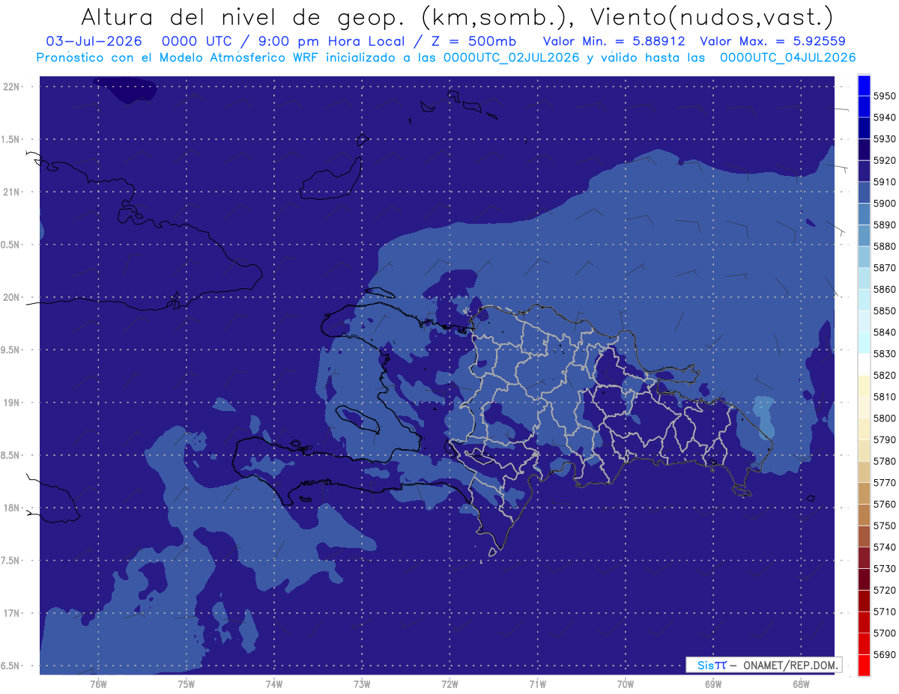
Task: Click the '18N' latitude label
Action: [13, 508]
